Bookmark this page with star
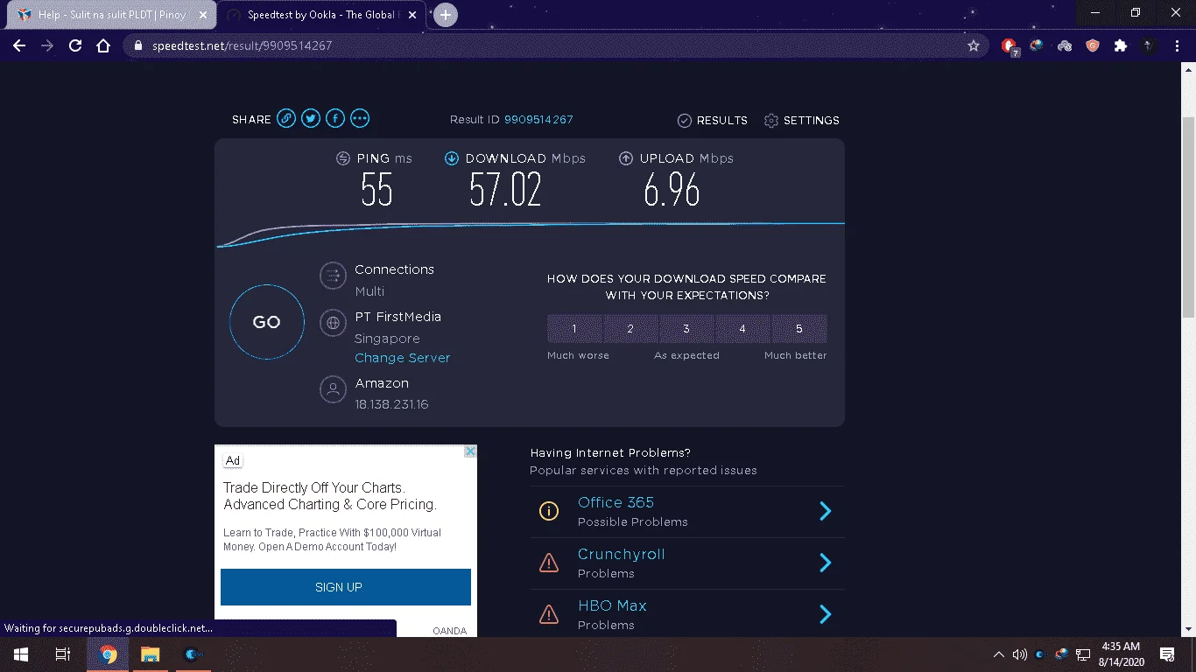 click(x=974, y=45)
